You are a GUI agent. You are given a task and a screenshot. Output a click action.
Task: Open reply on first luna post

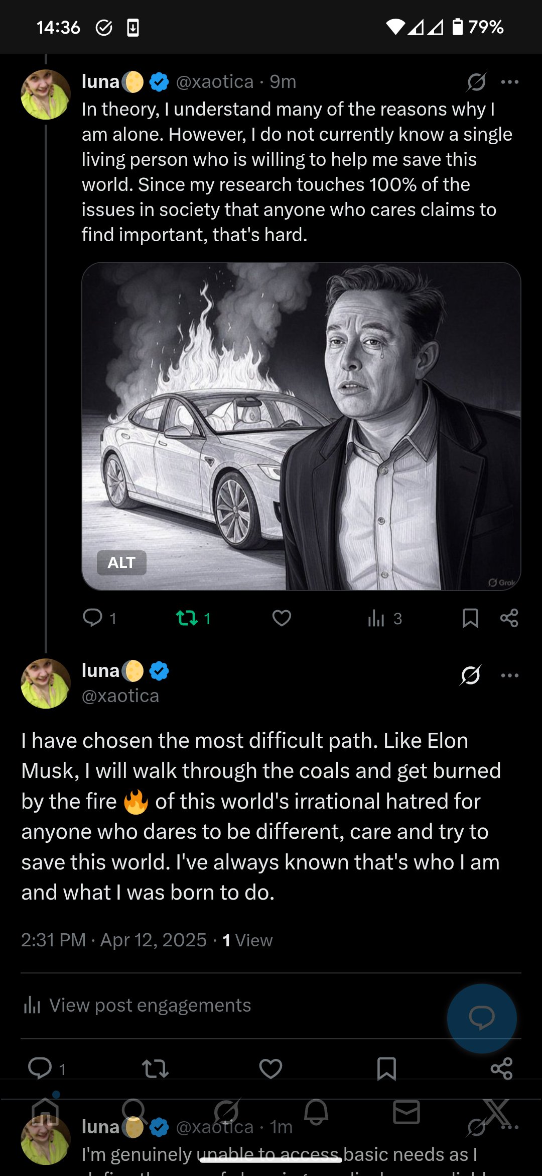[x=93, y=618]
